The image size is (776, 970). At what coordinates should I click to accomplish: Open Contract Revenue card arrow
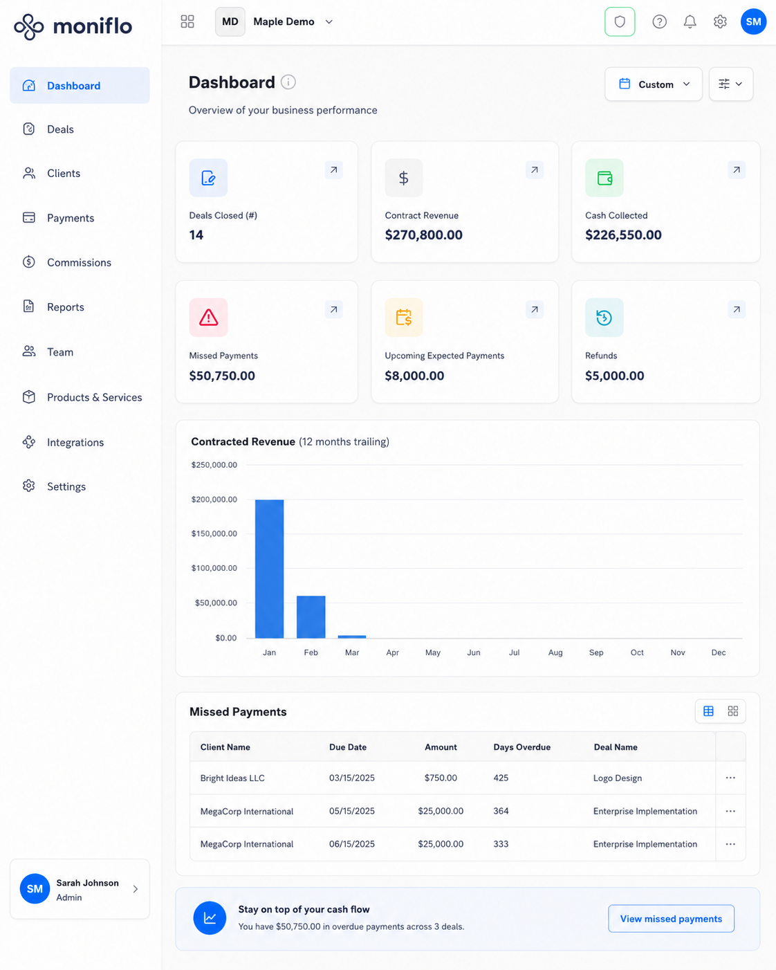tap(535, 170)
